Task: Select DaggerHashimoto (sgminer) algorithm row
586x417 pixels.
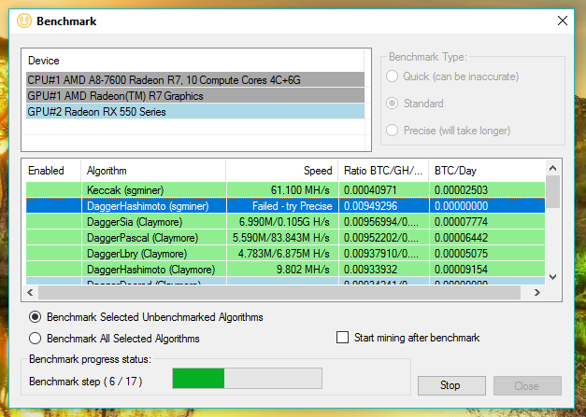Action: [x=286, y=206]
